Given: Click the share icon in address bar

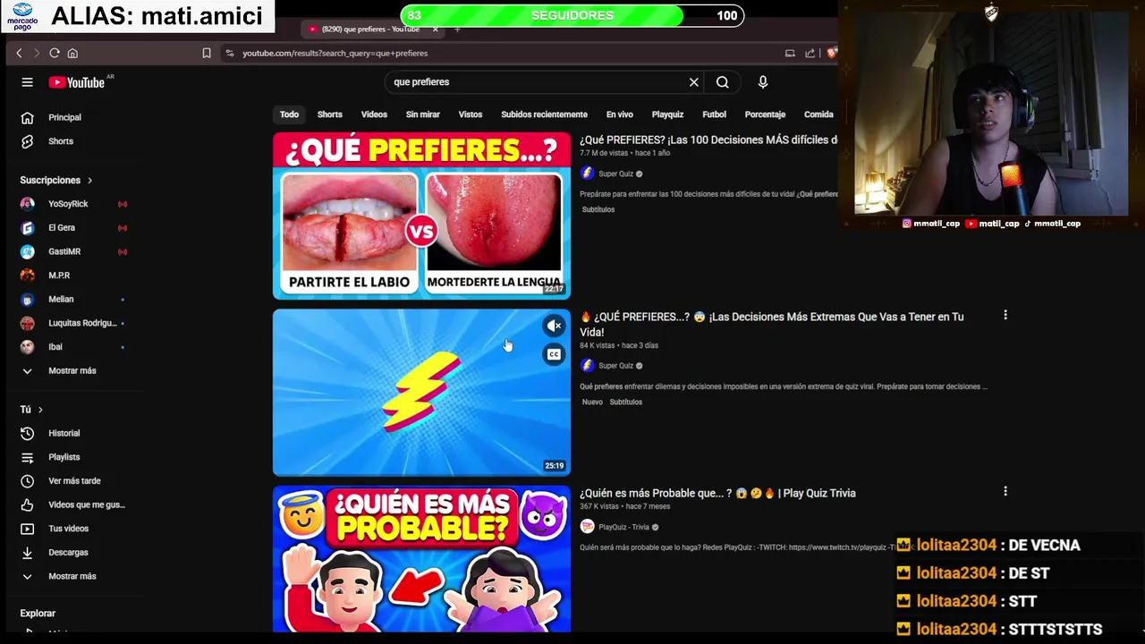Looking at the screenshot, I should click(x=810, y=54).
